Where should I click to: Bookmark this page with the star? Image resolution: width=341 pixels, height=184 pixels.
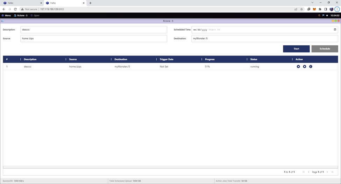pos(301,9)
